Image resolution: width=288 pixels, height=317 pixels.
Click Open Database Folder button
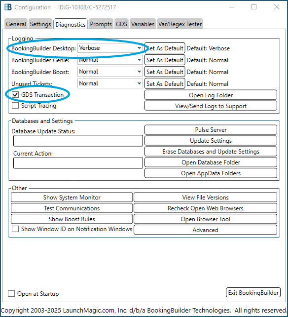point(211,162)
